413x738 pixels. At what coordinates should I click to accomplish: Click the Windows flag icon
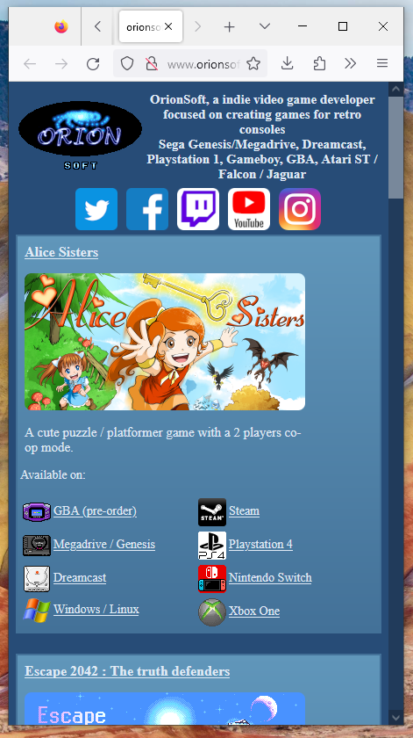(x=37, y=610)
